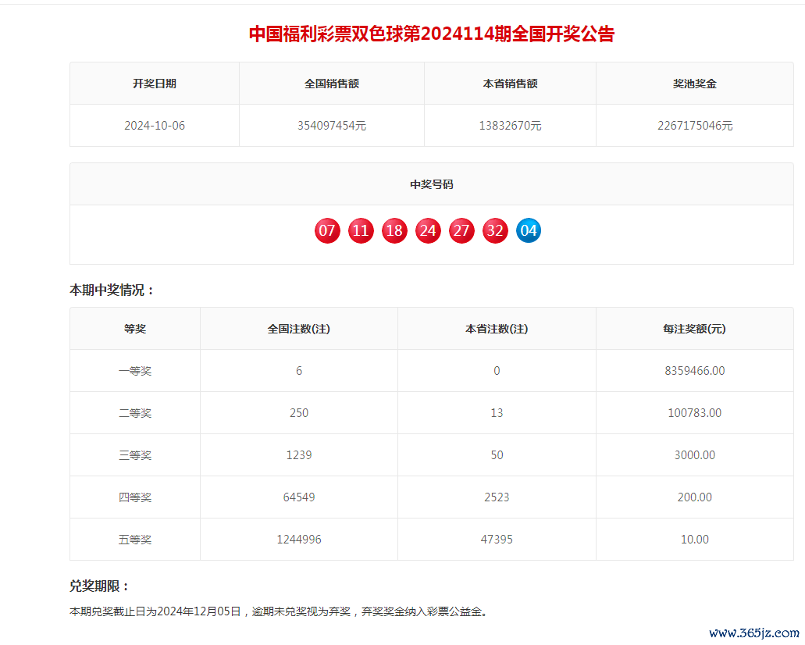This screenshot has height=645, width=805.
Task: Click the draw date 2024-10-06
Action: pos(155,126)
